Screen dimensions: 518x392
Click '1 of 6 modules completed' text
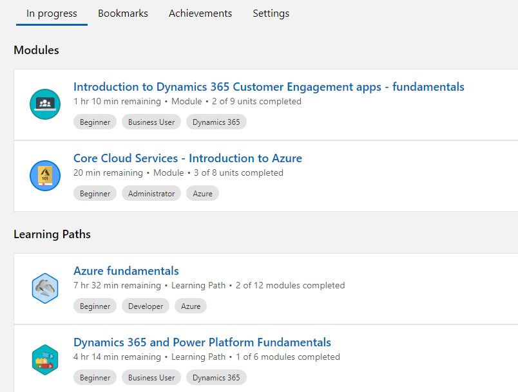point(288,357)
